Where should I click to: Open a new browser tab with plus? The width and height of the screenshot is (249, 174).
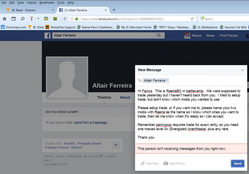click(x=114, y=10)
